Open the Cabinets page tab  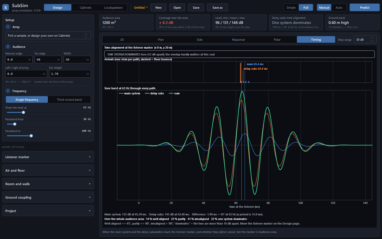point(86,8)
